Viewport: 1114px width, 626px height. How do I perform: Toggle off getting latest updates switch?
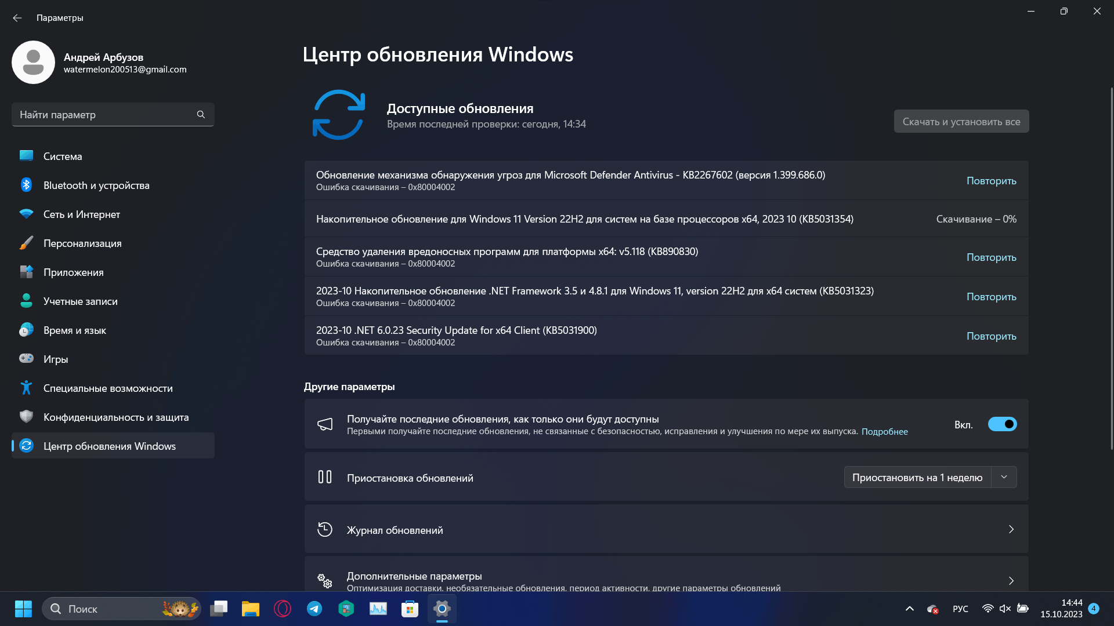coord(1002,424)
